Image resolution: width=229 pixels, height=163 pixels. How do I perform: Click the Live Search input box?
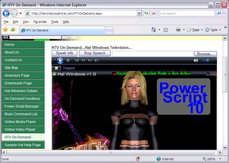point(187,13)
